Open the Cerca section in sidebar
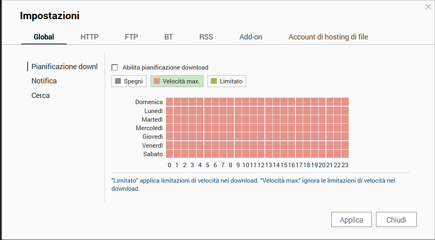Image resolution: width=435 pixels, height=240 pixels. point(41,96)
